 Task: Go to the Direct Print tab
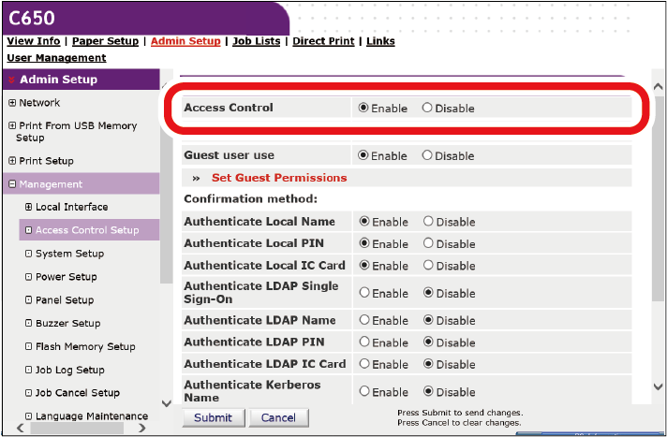(324, 41)
